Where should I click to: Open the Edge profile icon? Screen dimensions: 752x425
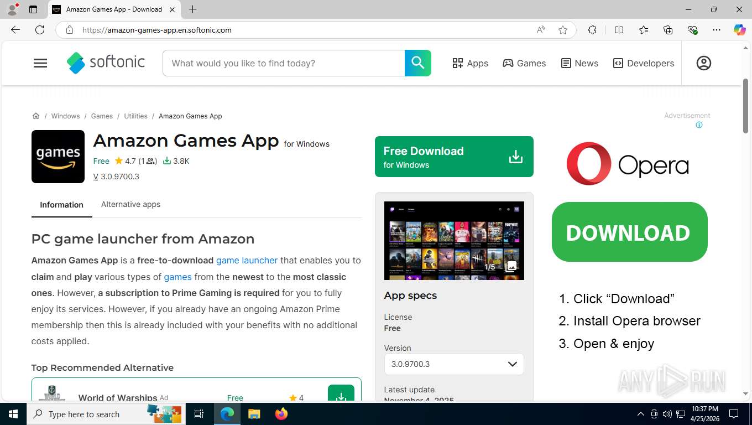coord(12,9)
